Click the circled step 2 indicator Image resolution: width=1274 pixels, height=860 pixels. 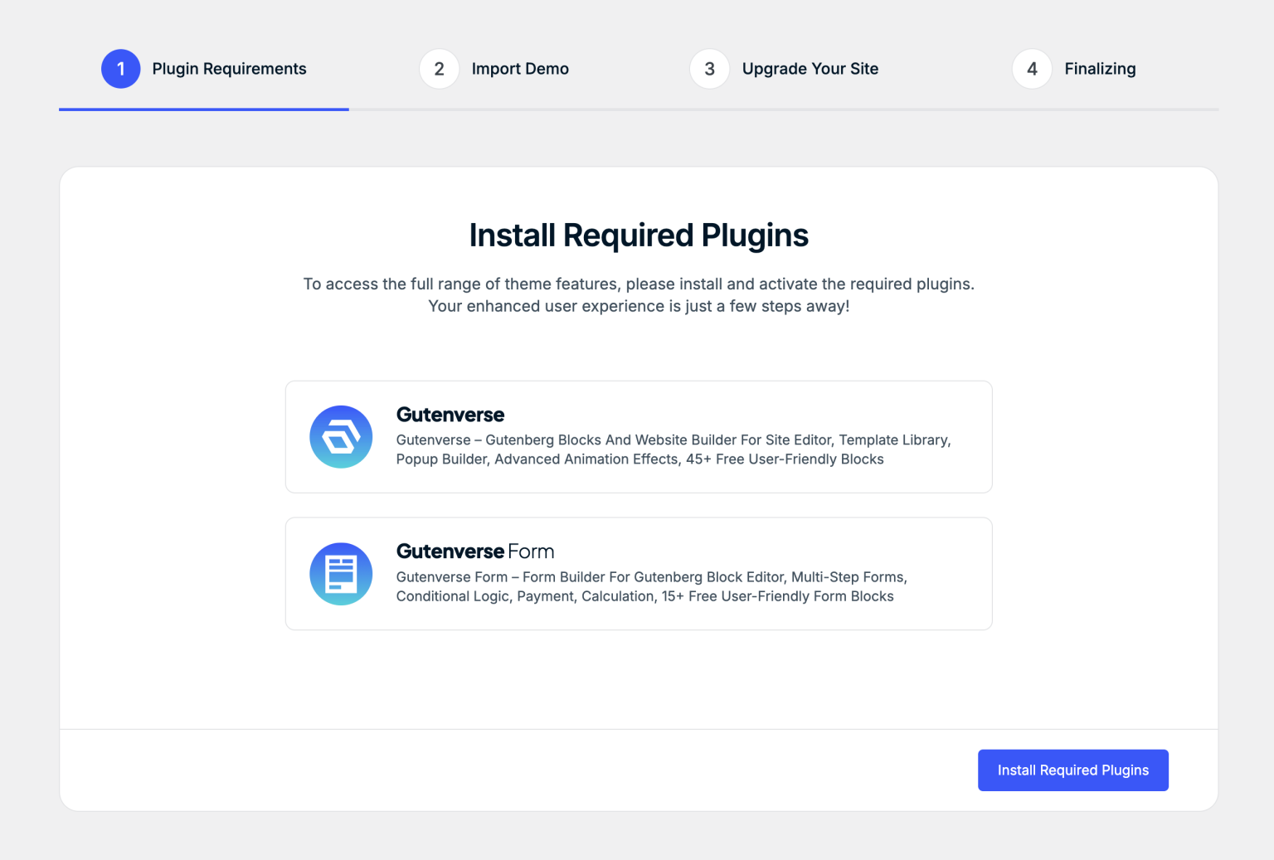439,69
